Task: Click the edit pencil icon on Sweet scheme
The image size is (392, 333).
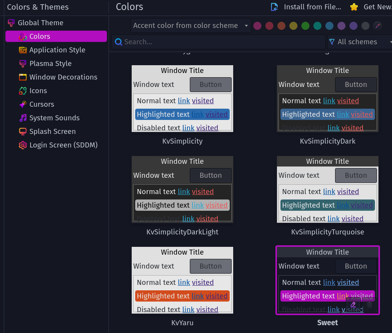Action: [353, 305]
